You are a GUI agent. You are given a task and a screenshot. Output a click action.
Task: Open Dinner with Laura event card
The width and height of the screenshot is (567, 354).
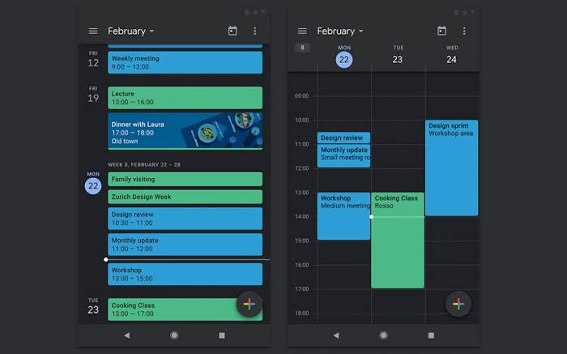coord(185,131)
